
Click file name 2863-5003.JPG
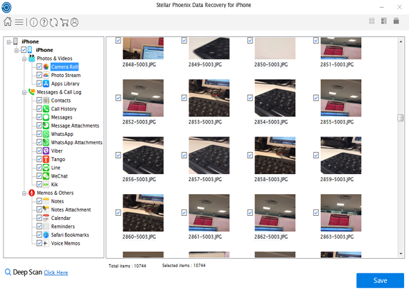tap(337, 237)
